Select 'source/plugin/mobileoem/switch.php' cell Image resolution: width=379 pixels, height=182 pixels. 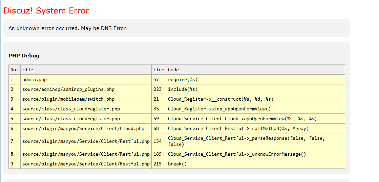pos(86,99)
